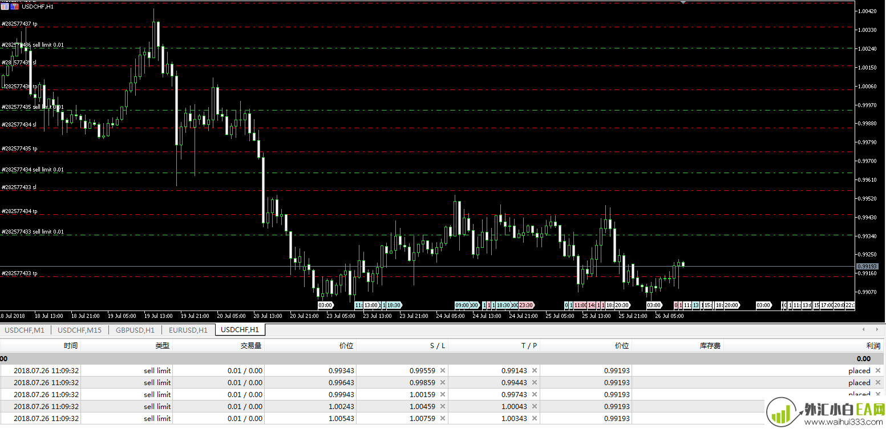The height and width of the screenshot is (429, 886).
Task: Click the USDCHF,H1 chart title text
Action: click(37, 6)
